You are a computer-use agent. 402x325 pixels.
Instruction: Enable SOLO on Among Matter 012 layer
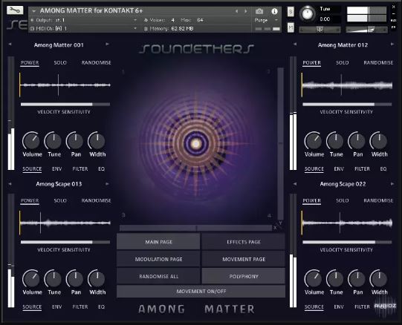click(x=343, y=63)
